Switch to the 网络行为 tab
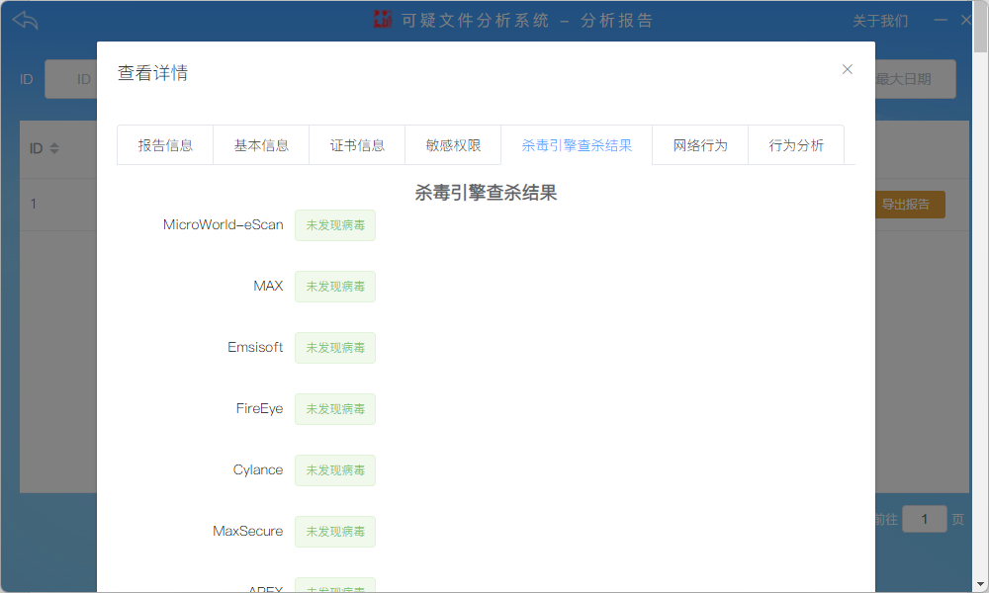This screenshot has width=989, height=593. [x=700, y=145]
